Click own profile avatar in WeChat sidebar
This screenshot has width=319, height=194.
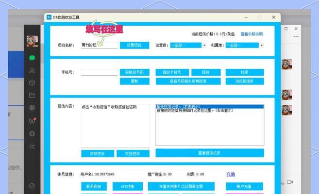click(32, 41)
